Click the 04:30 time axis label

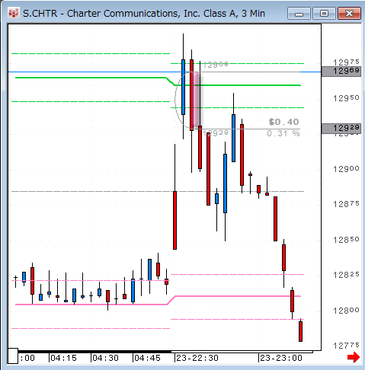pyautogui.click(x=105, y=358)
